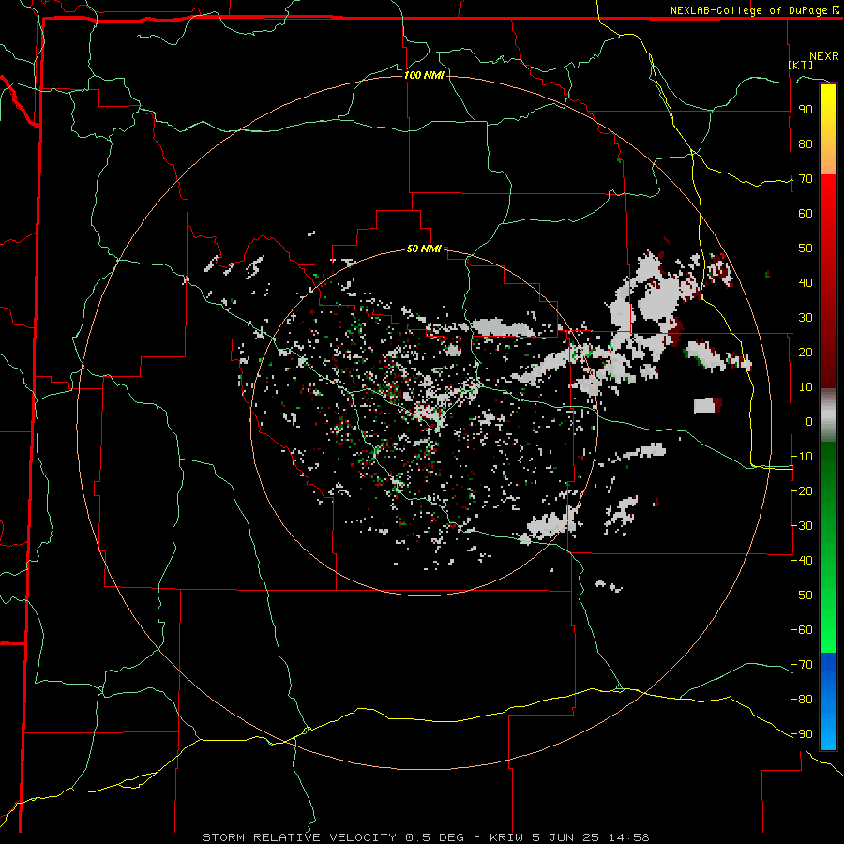Click the 100 NMI range ring label
Viewport: 844px width, 844px height.
click(424, 75)
